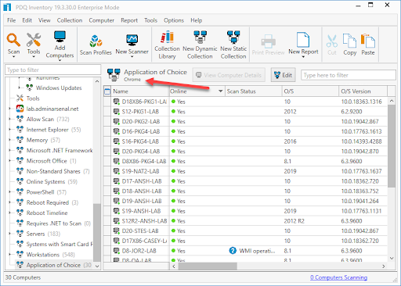401x286 pixels.
Task: Expand the lab.adminarsenal.net node
Action: point(10,109)
